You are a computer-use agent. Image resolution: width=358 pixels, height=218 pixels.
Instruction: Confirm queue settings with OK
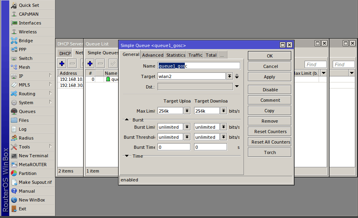[x=270, y=56]
